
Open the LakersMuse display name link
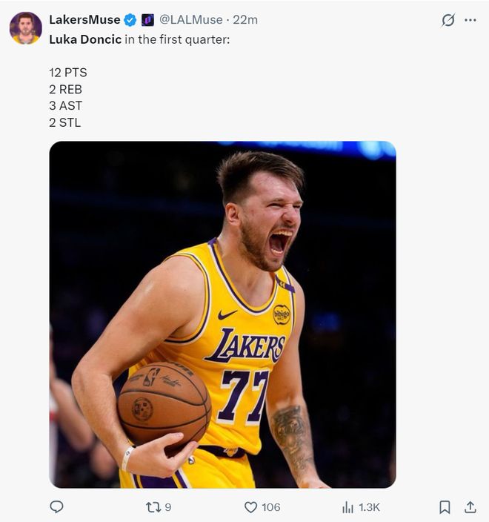click(84, 20)
